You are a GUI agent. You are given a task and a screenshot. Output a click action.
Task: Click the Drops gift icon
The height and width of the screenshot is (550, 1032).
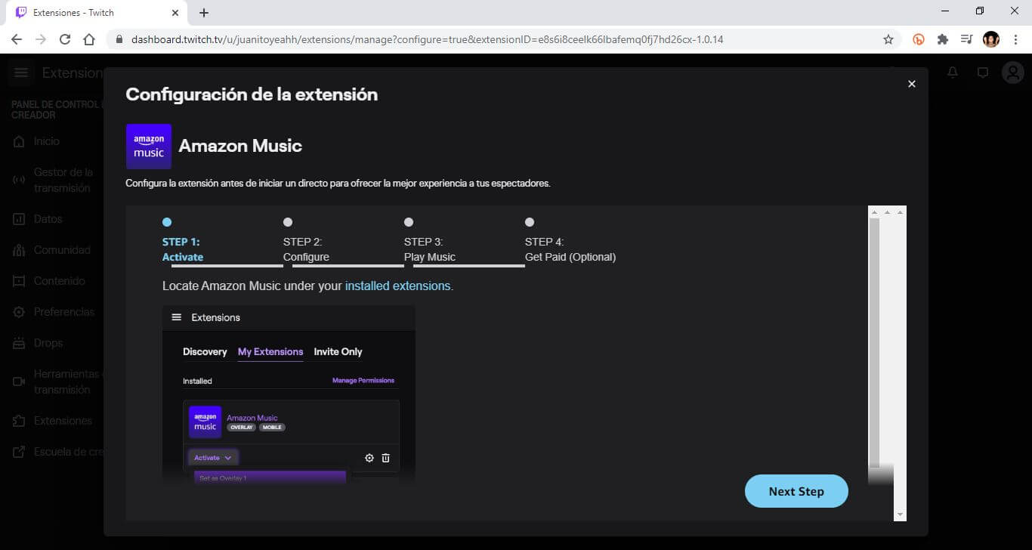tap(19, 343)
